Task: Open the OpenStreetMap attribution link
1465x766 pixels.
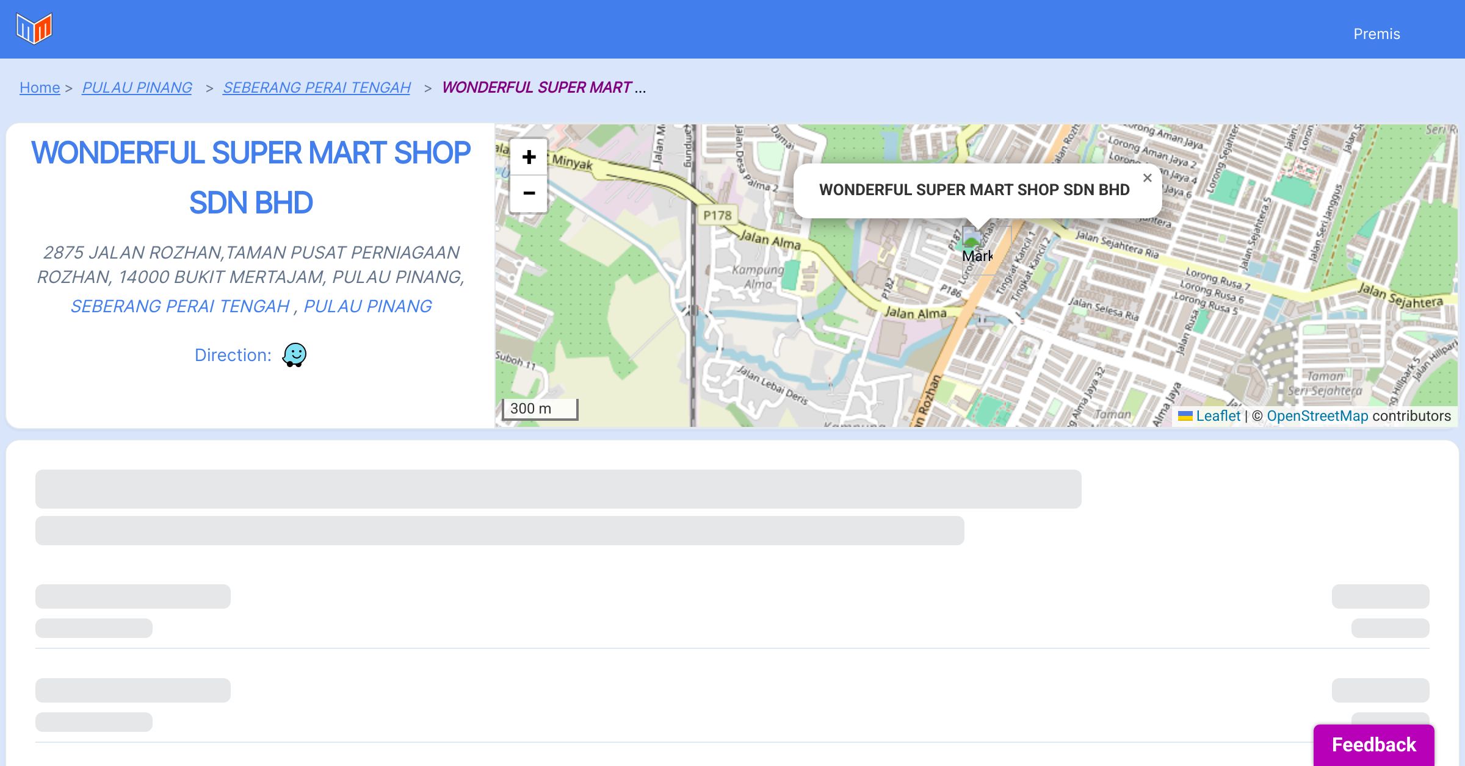Action: coord(1317,416)
